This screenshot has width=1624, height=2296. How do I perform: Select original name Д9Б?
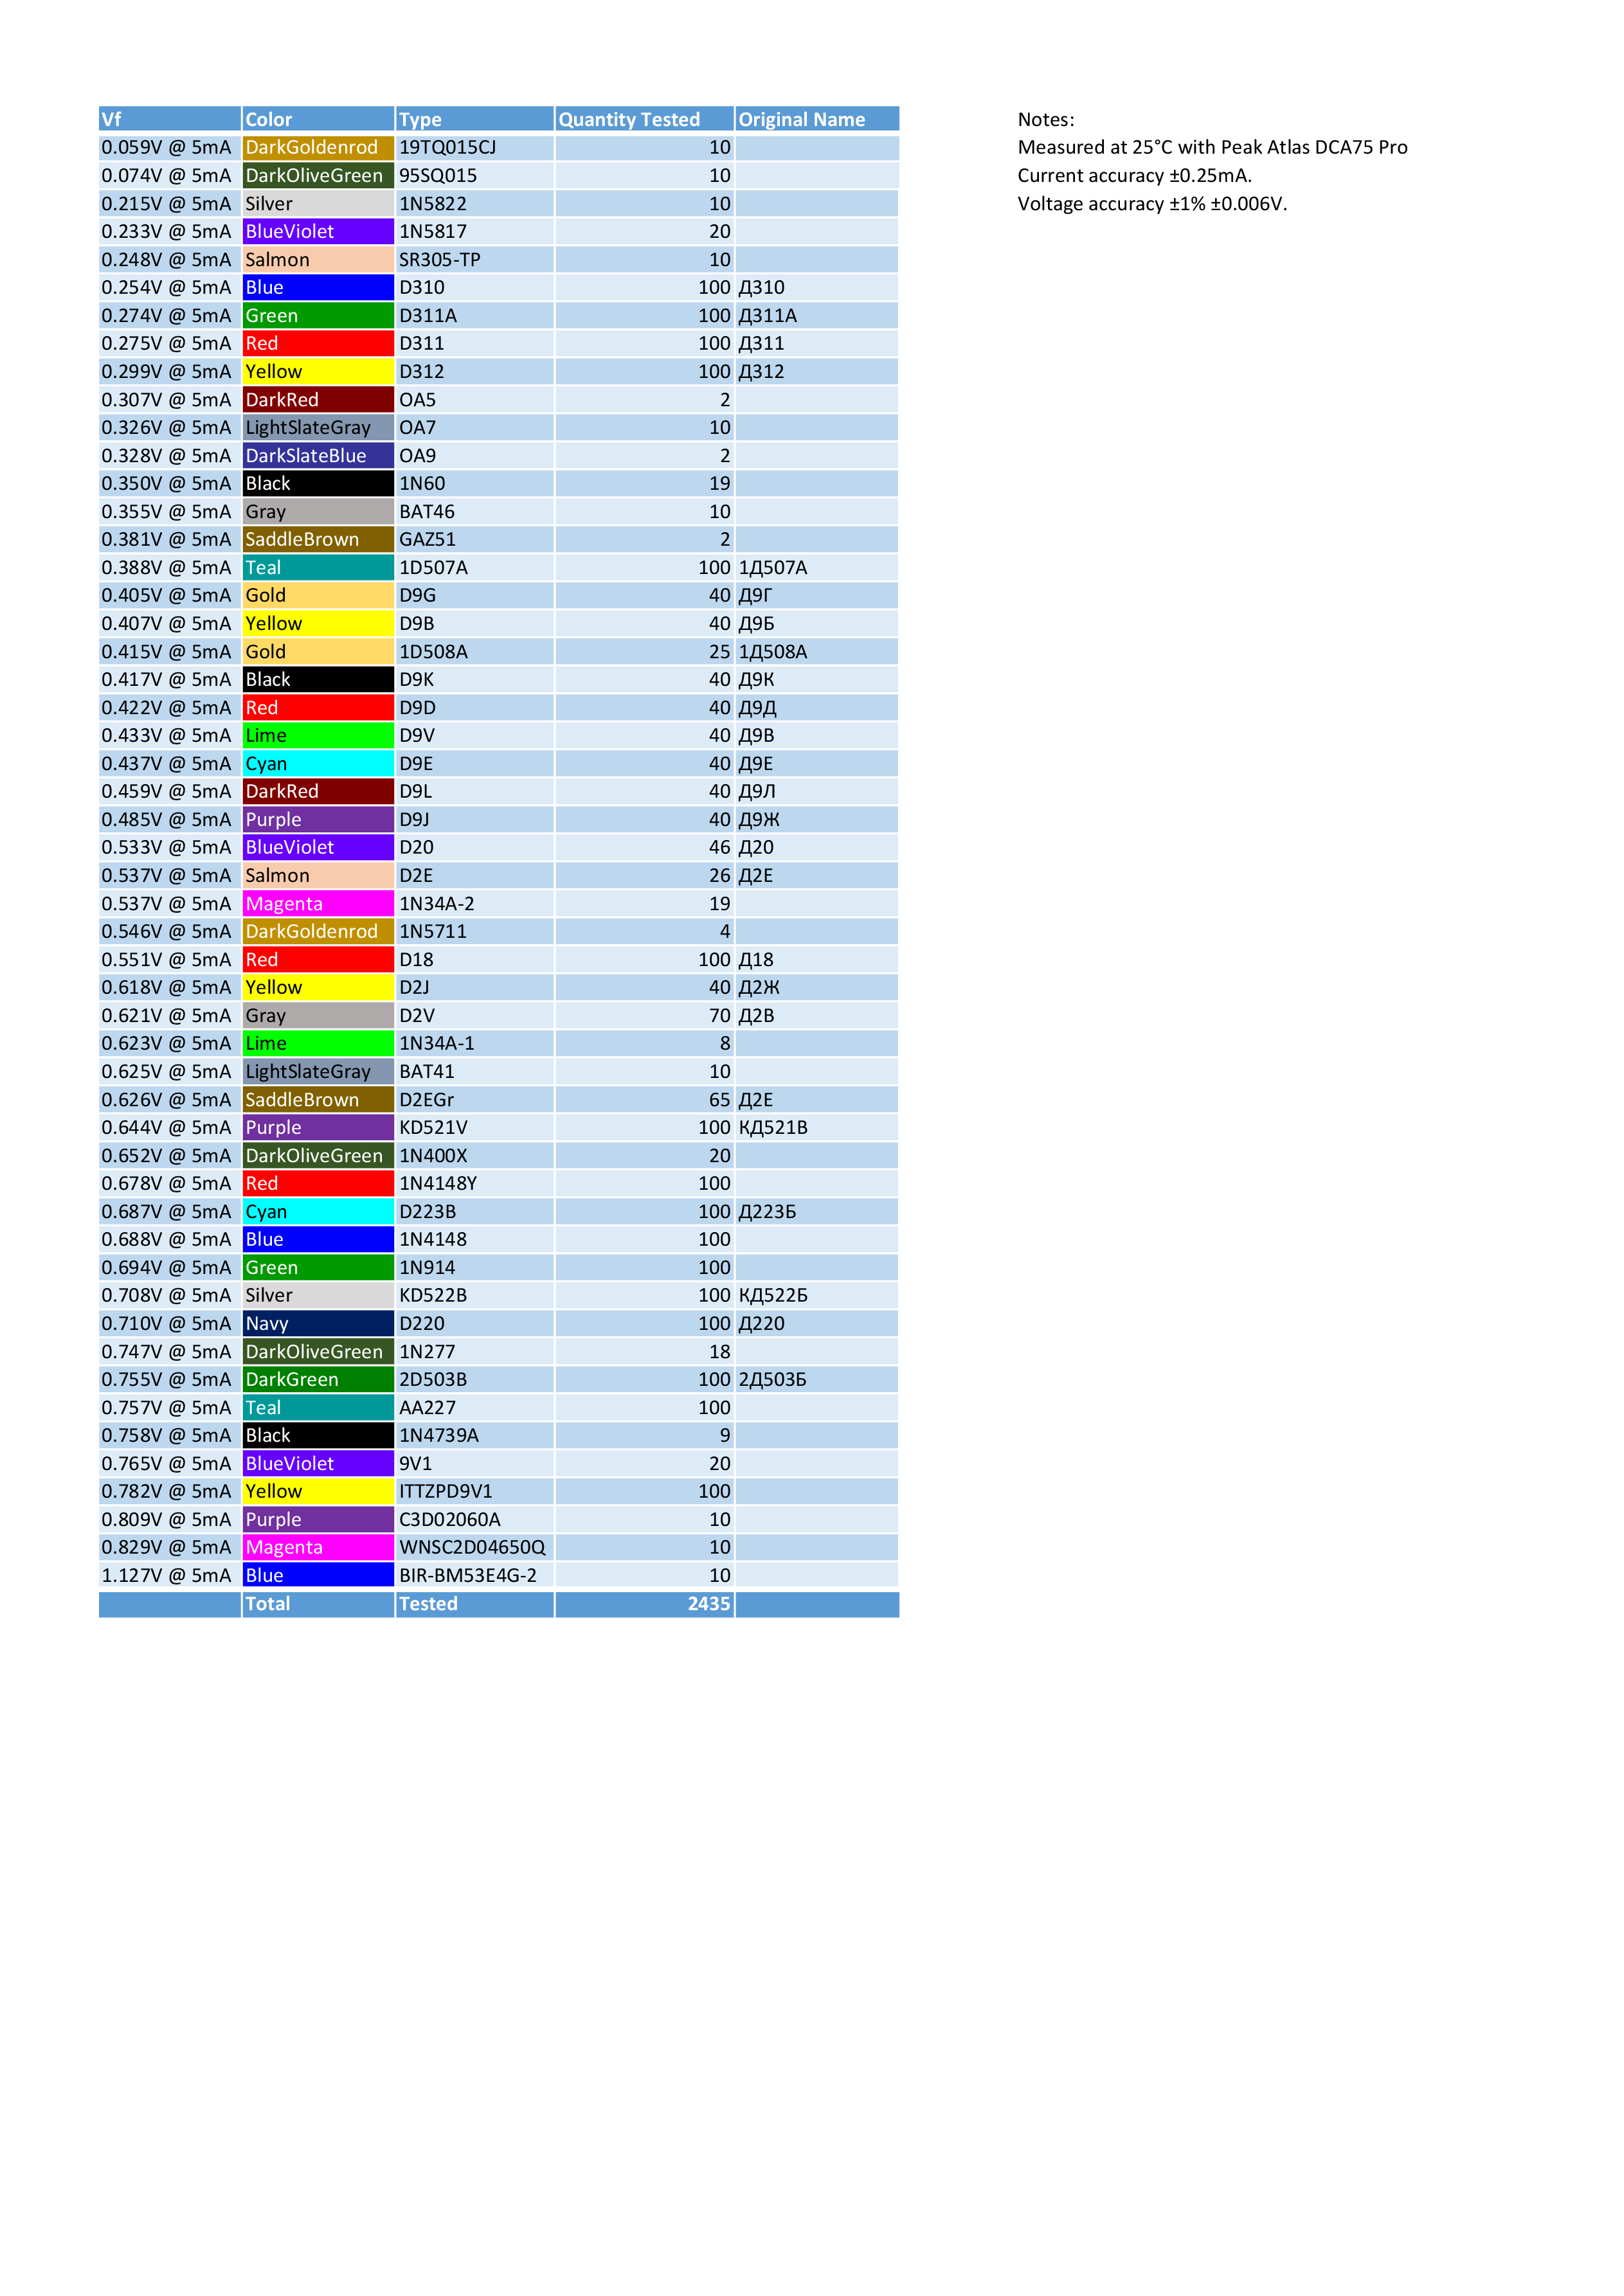818,623
